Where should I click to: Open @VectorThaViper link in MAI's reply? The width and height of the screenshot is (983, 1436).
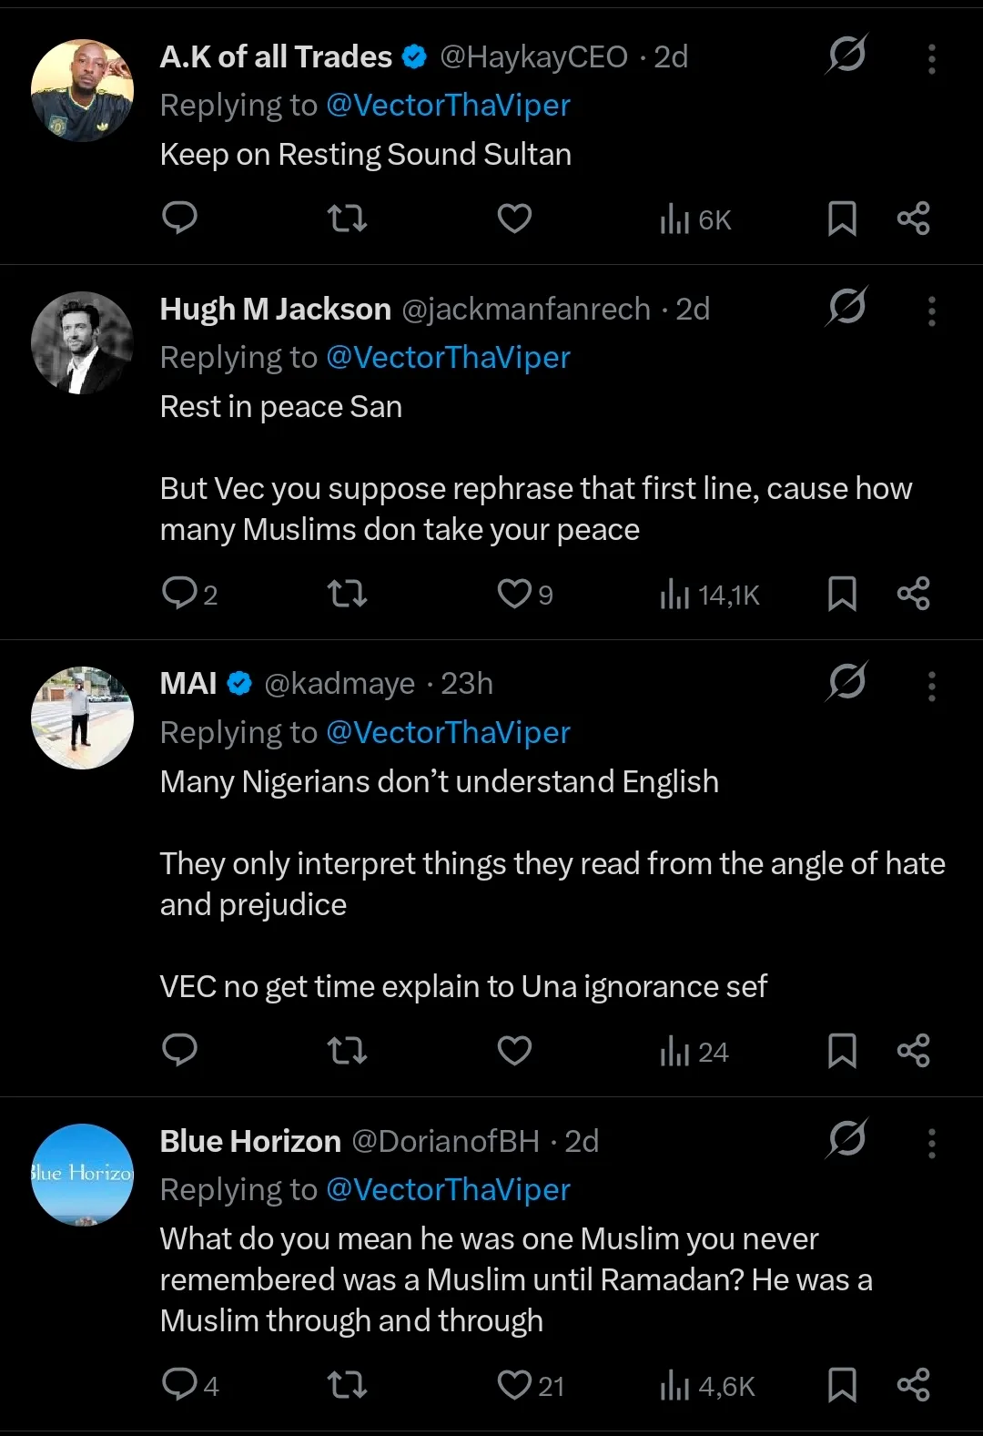click(x=448, y=733)
